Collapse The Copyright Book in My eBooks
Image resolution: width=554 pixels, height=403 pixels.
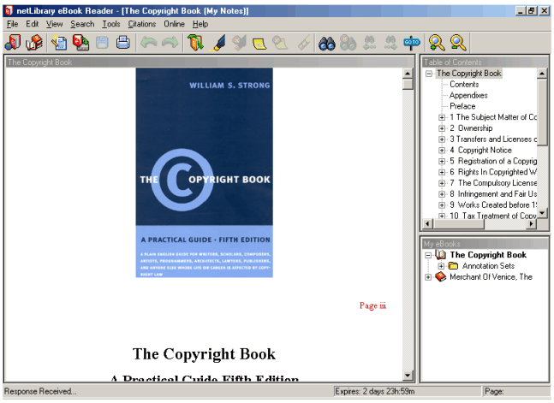(428, 255)
